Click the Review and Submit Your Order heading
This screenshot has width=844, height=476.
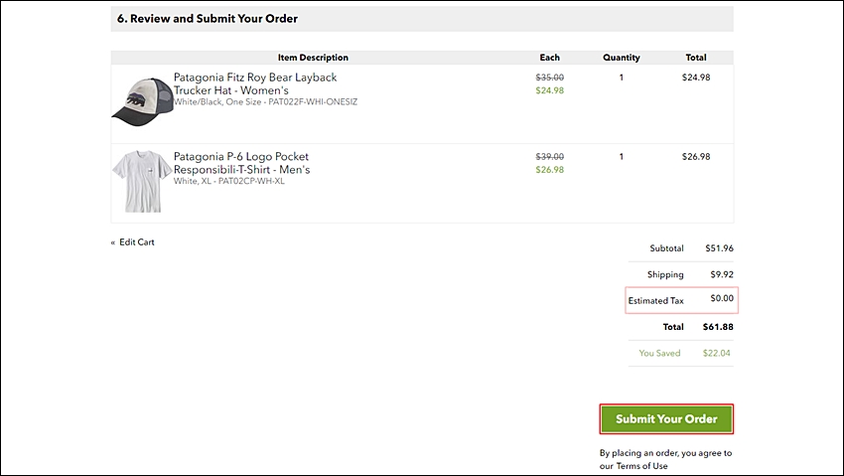pyautogui.click(x=208, y=19)
